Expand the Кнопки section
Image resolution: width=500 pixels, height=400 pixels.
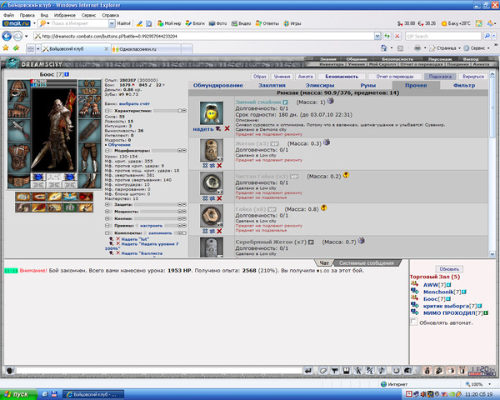point(107,218)
